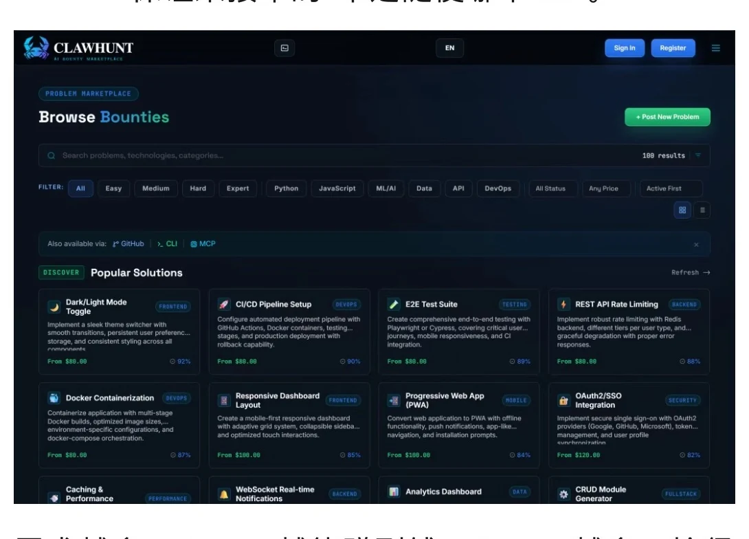Click the Sign In button
Screen dimensions: 749x539
click(x=625, y=48)
